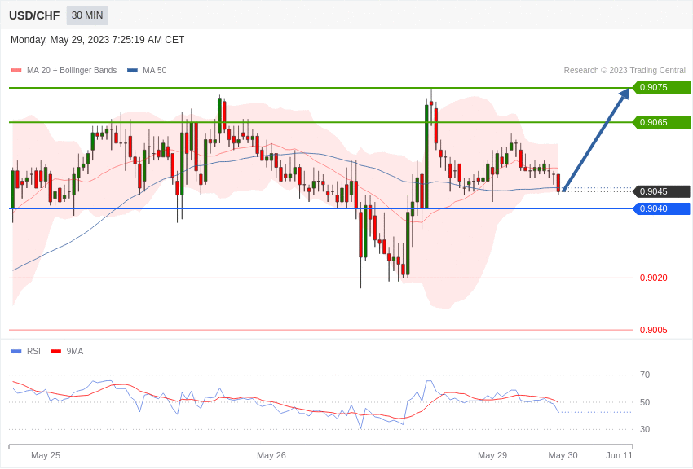Click the red 9MA legend swatch
This screenshot has height=469, width=693.
point(55,351)
